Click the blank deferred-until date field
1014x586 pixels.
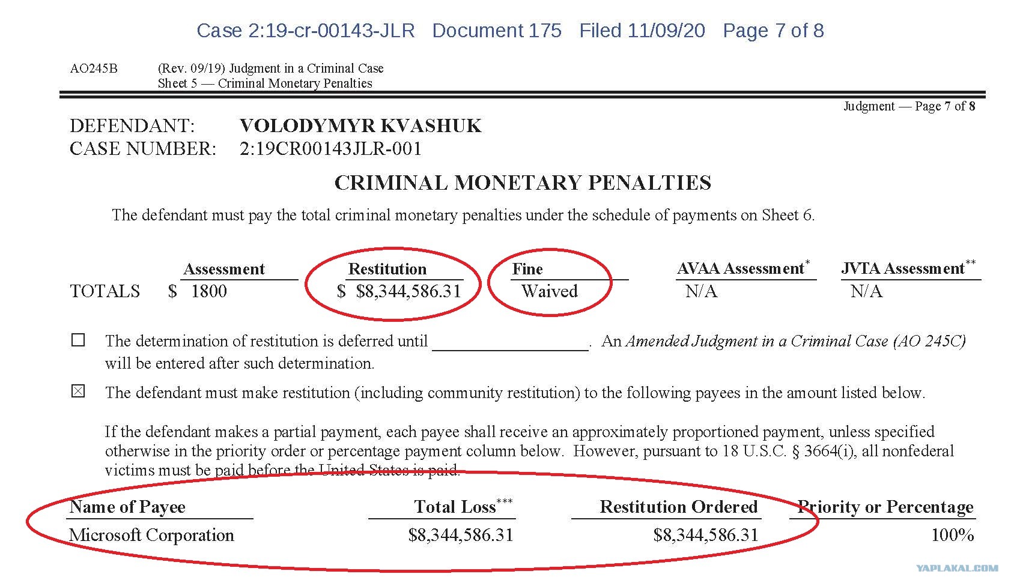511,342
